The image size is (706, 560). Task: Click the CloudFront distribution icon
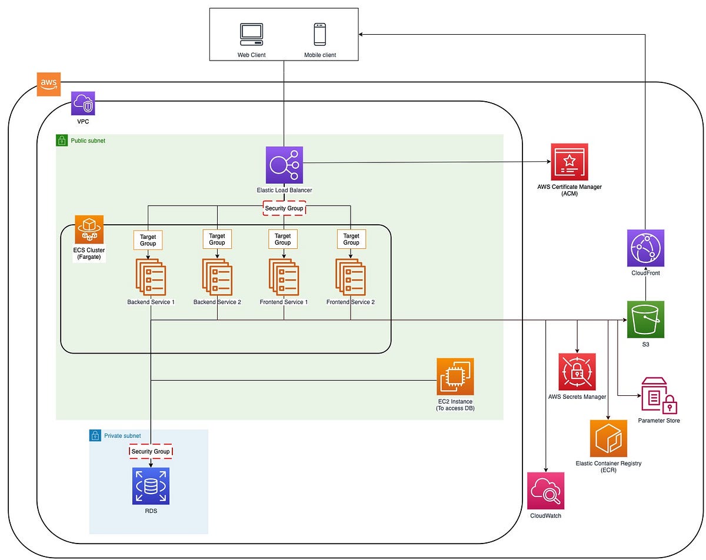click(645, 248)
